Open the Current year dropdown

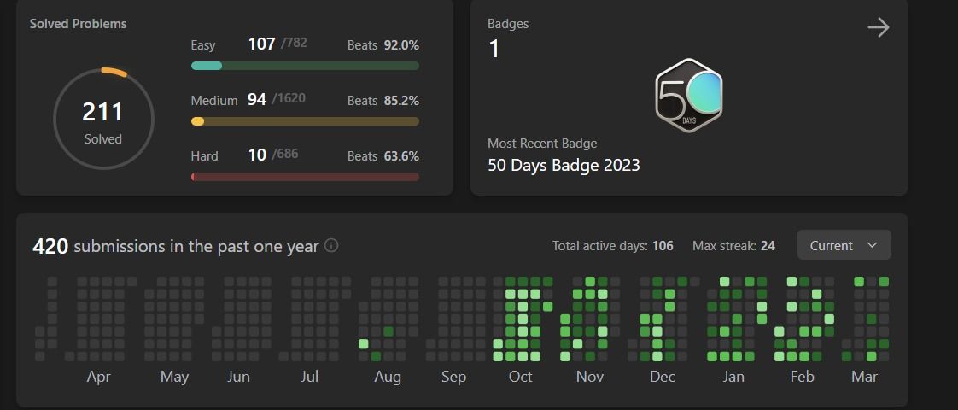[x=844, y=245]
